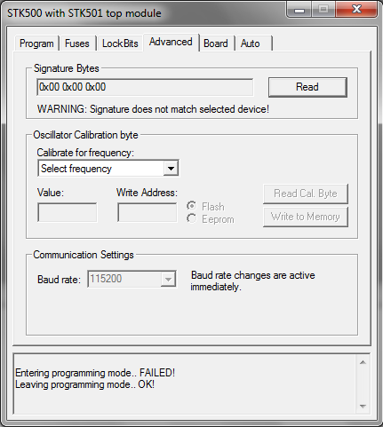Viewport: 383px width, 427px height.
Task: Click the Write Address input field
Action: (148, 212)
